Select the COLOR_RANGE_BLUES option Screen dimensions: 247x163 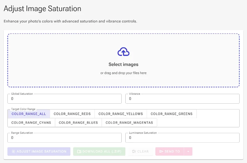78,122
